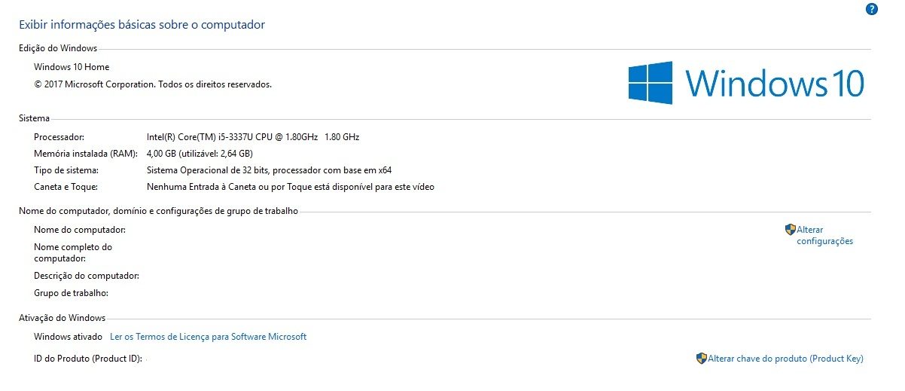Click the 'Nome completo do computador:' label
905x391 pixels.
73,252
